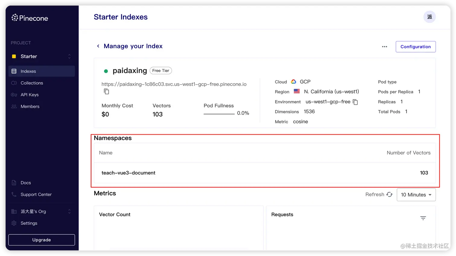This screenshot has width=456, height=256.
Task: Click the paidaxing index name
Action: [130, 71]
